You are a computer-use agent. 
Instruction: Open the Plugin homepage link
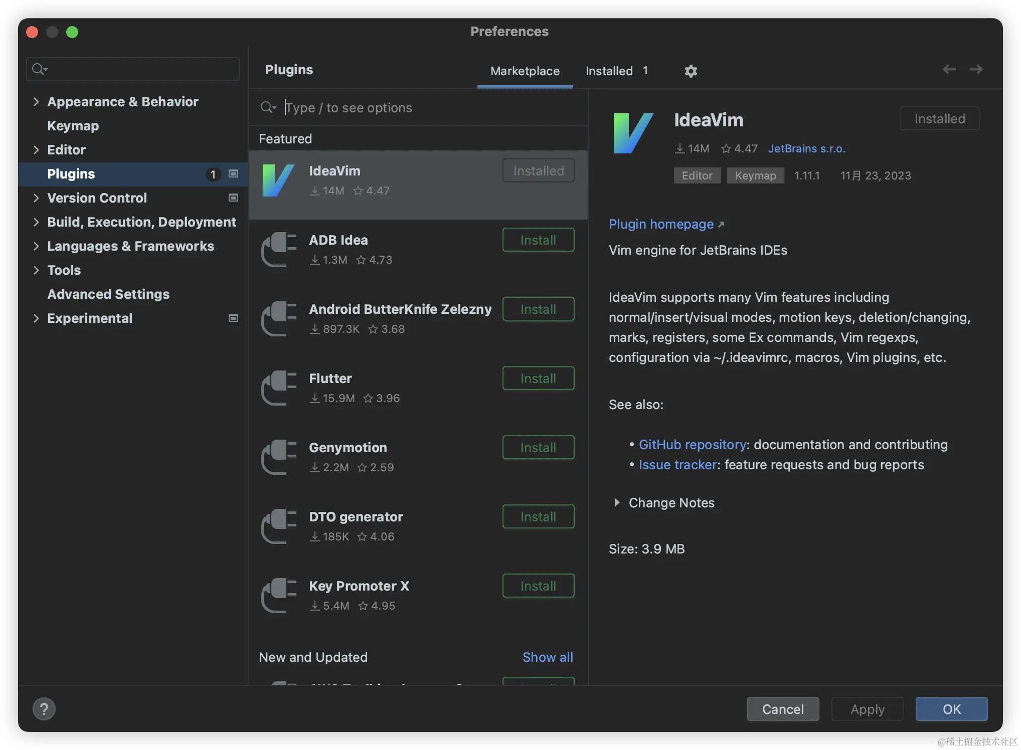661,224
